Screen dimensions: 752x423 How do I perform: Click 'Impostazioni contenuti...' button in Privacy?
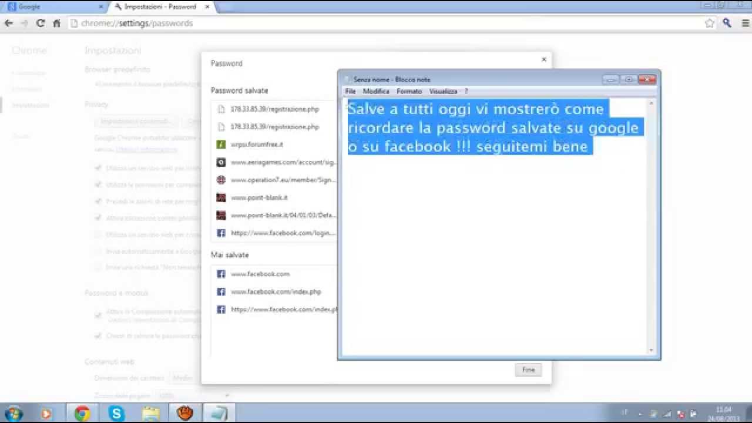pos(137,122)
